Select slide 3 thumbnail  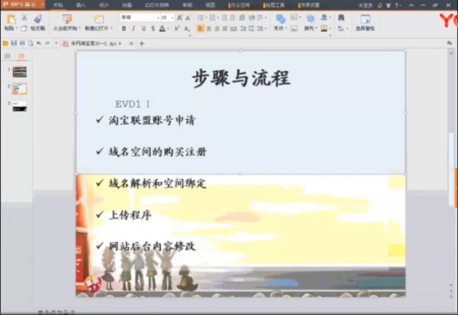[x=20, y=106]
